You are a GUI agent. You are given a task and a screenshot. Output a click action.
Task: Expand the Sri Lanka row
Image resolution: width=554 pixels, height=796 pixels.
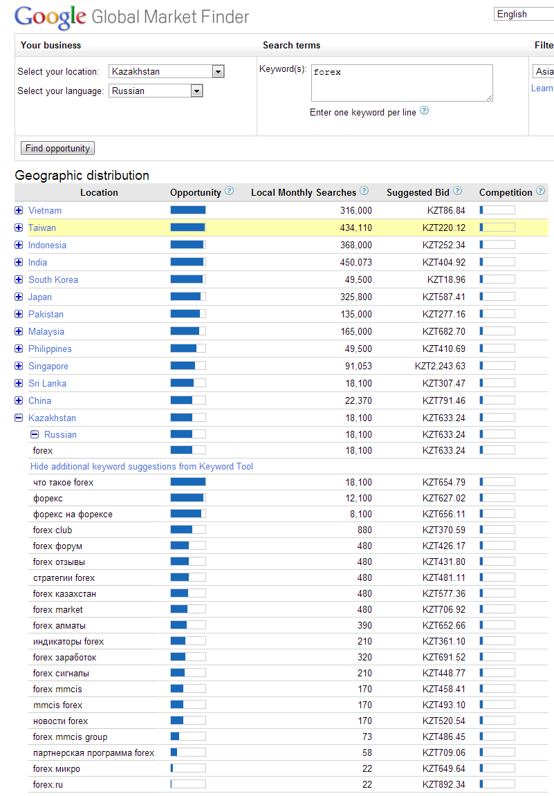pyautogui.click(x=19, y=382)
